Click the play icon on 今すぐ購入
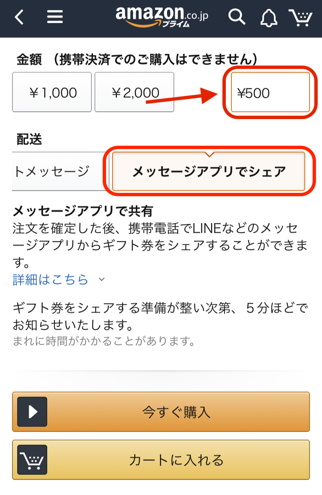This screenshot has width=322, height=495. point(32,412)
